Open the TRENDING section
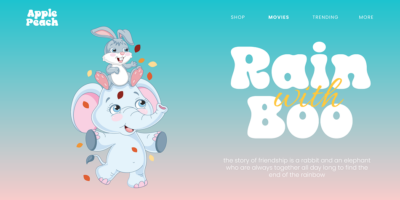The width and height of the screenshot is (400, 200). [325, 17]
